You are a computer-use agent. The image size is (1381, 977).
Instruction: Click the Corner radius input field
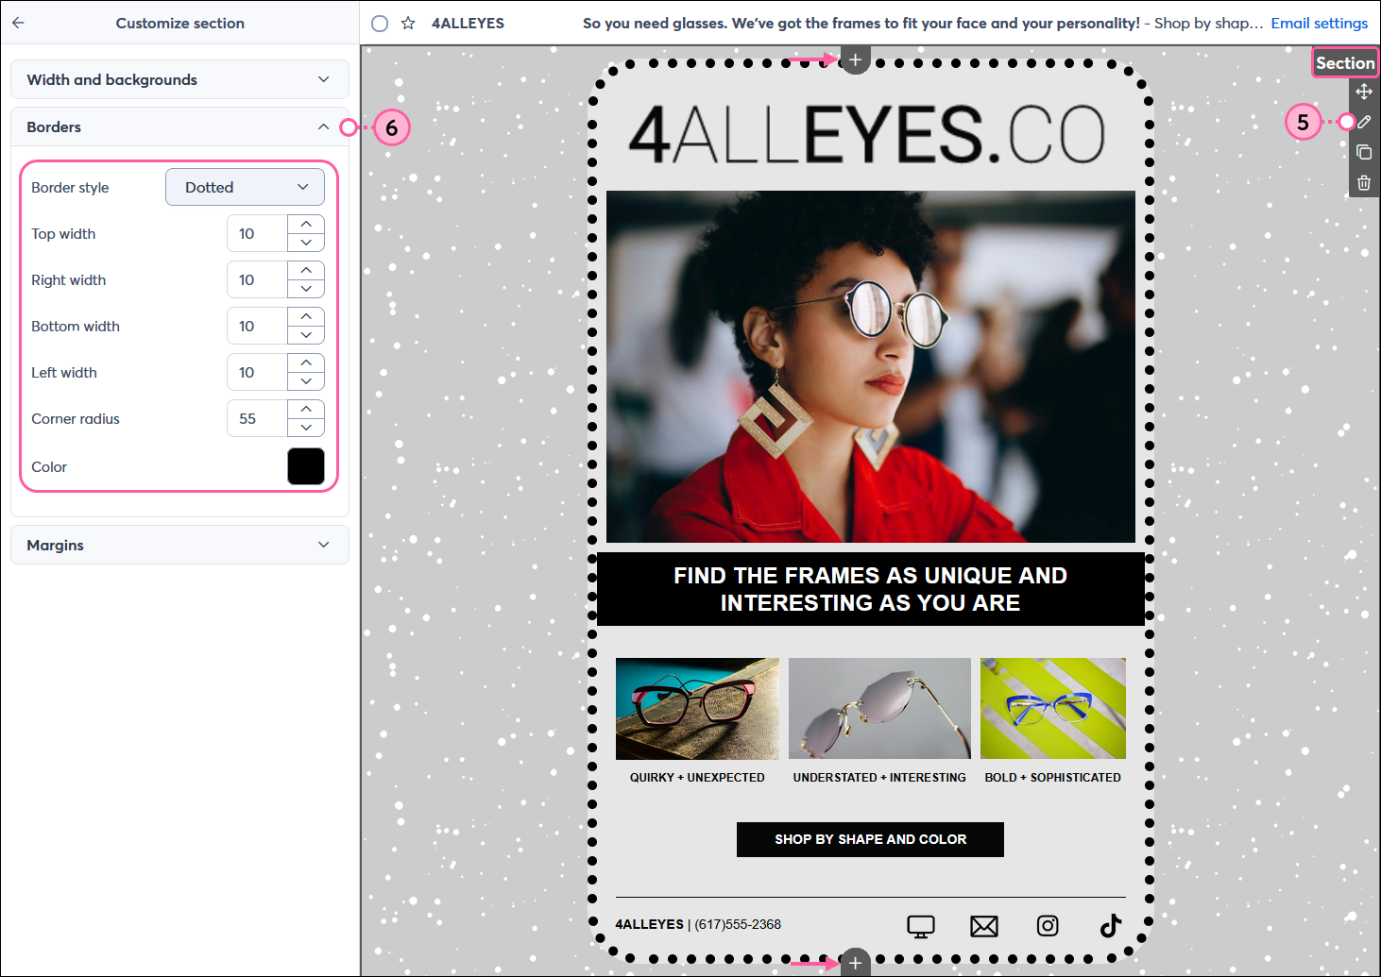point(257,418)
